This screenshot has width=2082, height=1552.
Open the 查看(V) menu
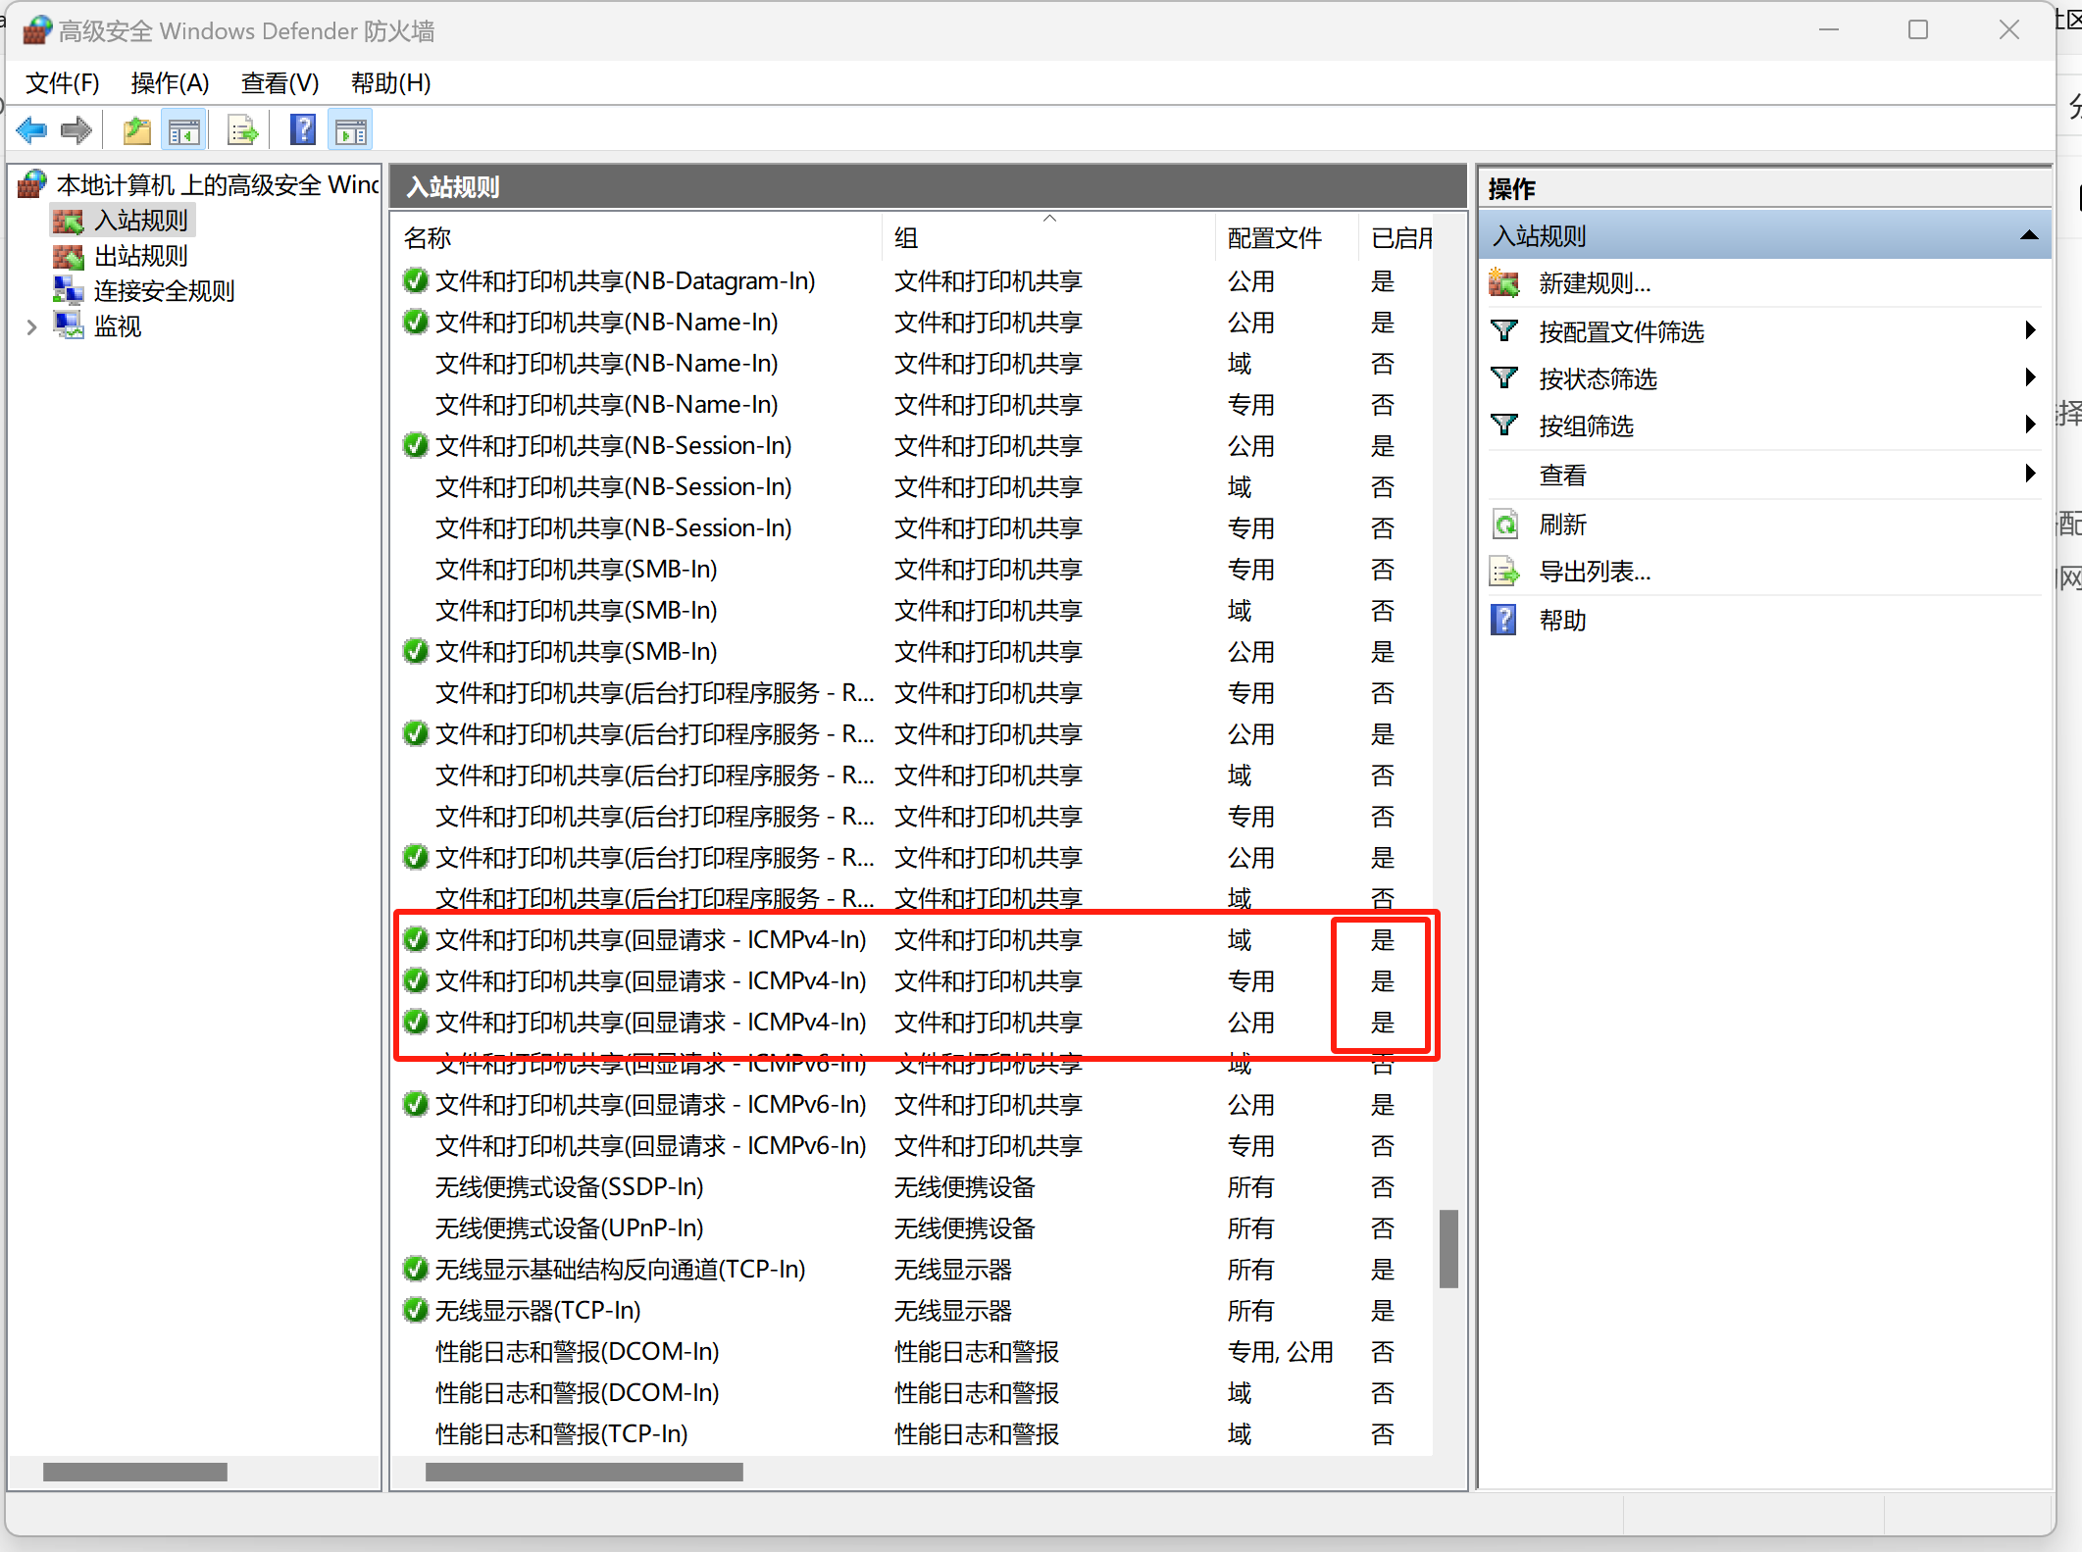279,83
